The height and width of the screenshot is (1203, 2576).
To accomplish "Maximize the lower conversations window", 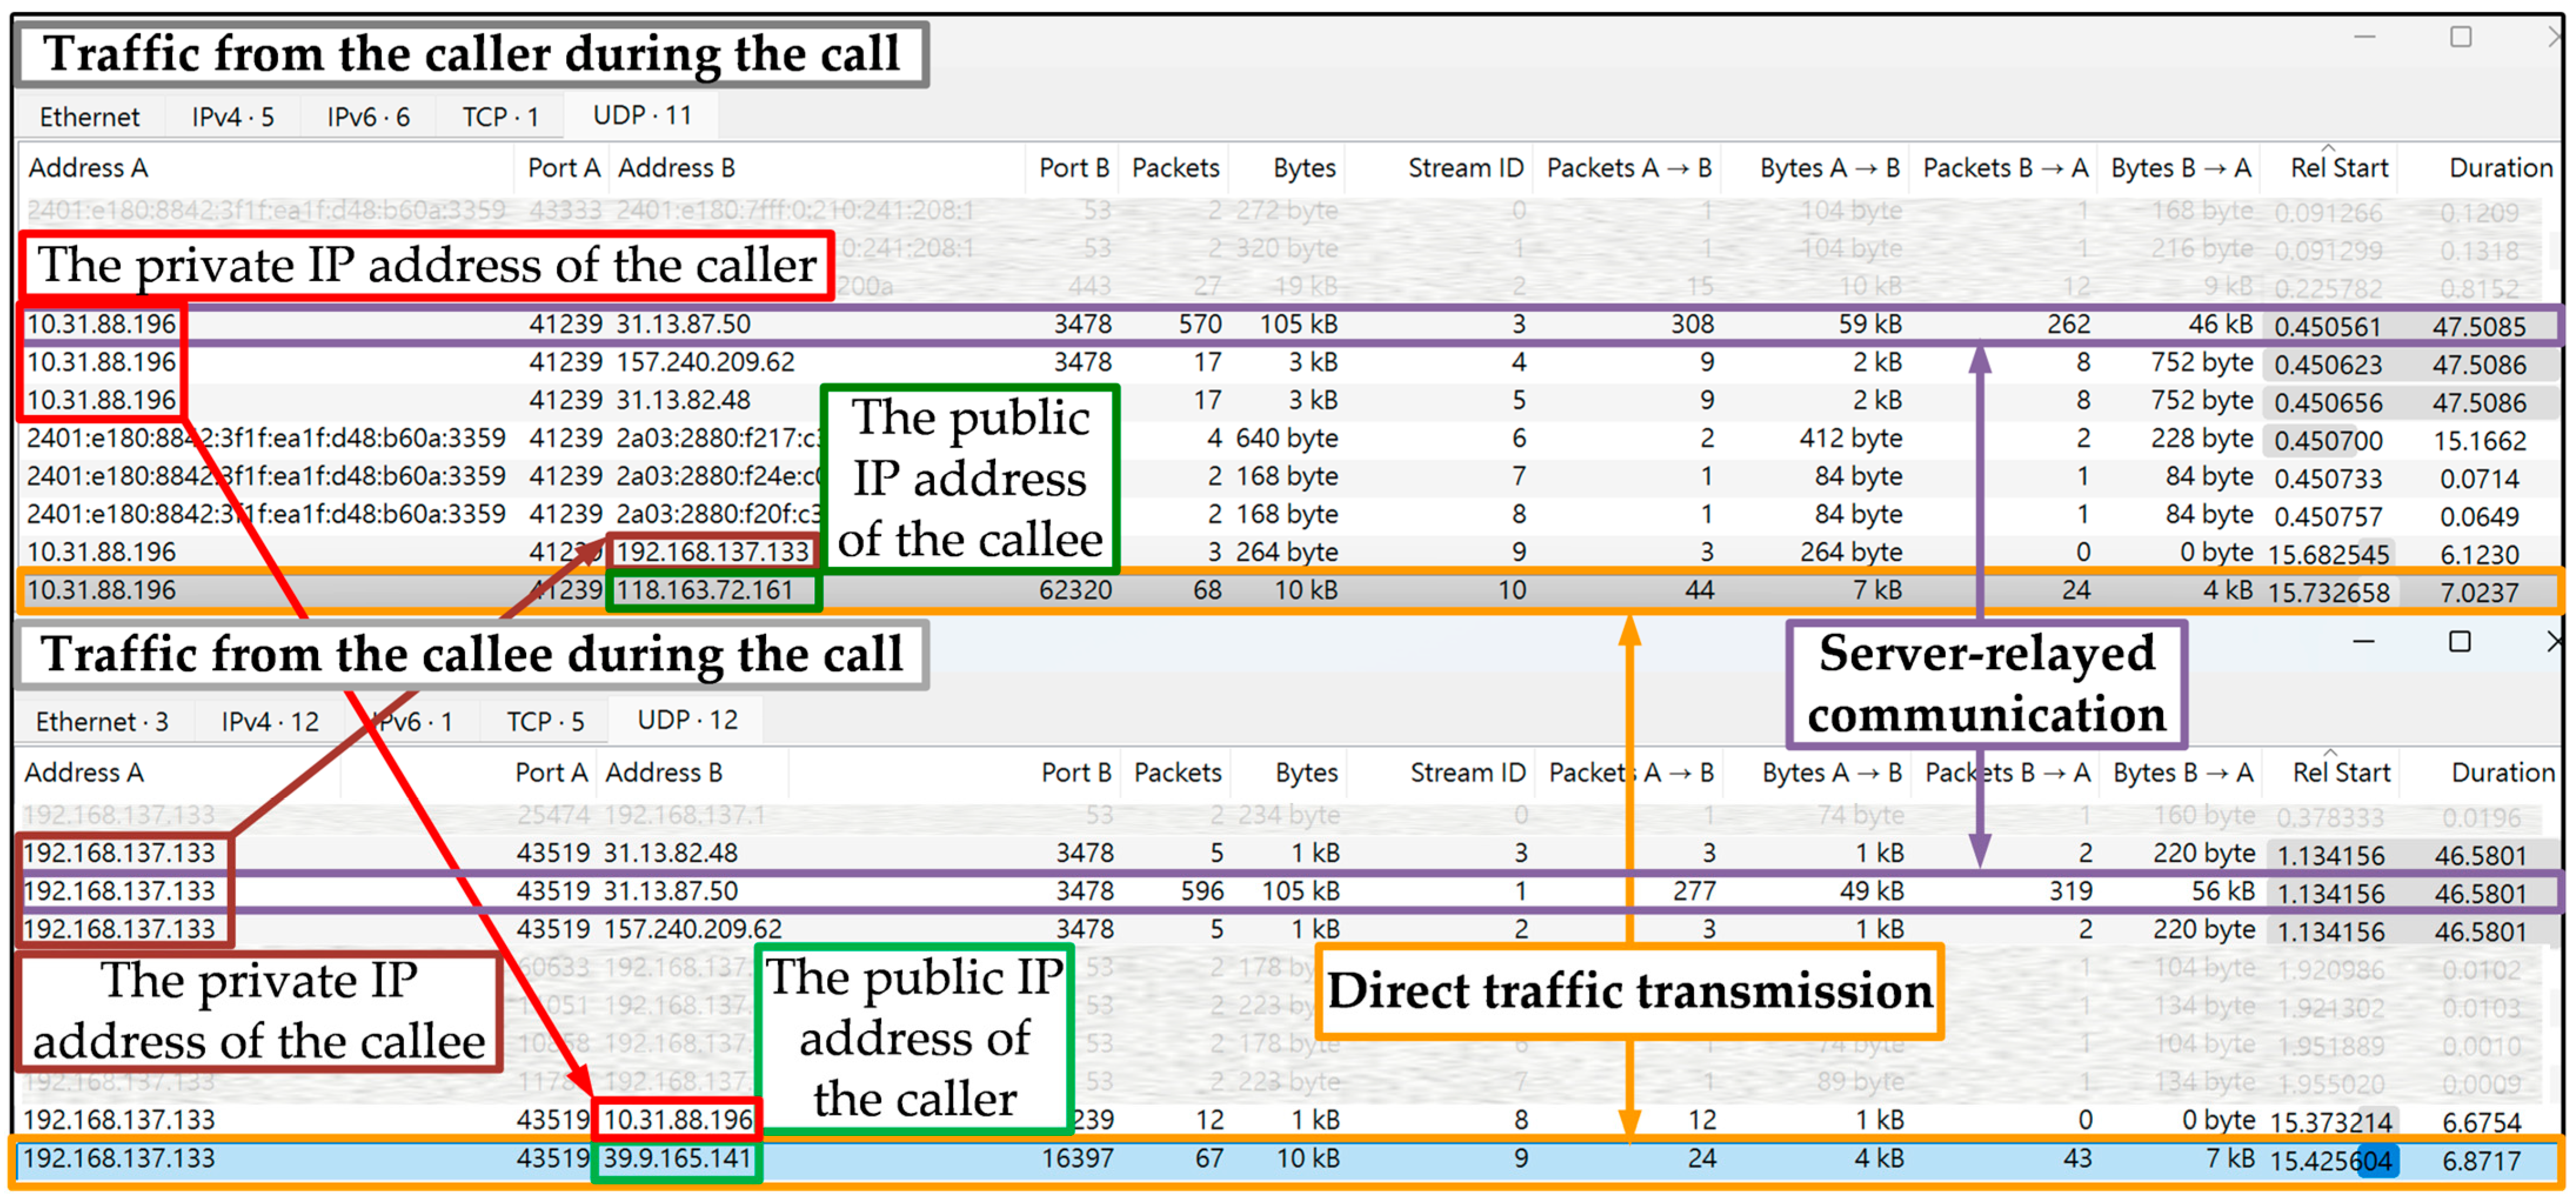I will click(x=2460, y=641).
